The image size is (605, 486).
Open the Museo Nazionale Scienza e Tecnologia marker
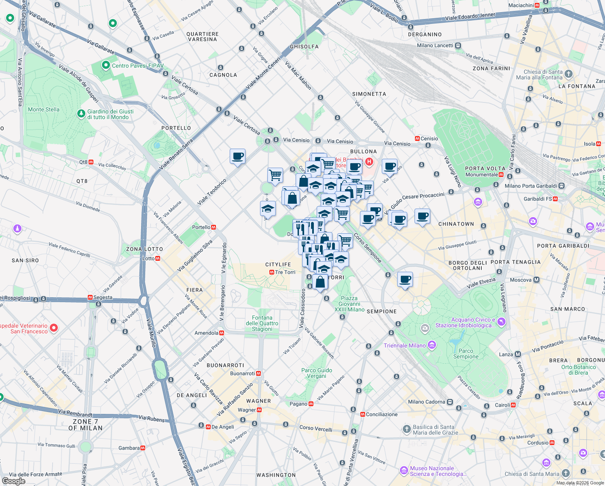pyautogui.click(x=404, y=471)
